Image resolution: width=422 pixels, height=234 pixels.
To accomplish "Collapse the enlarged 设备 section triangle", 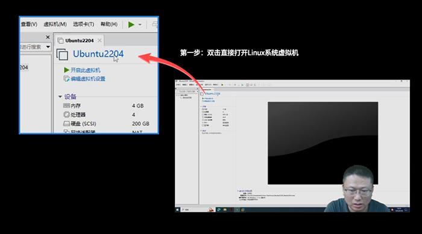I will click(x=60, y=96).
